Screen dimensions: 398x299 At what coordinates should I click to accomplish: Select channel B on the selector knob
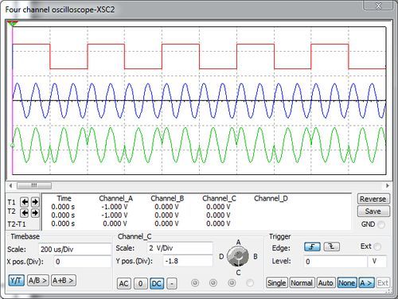click(256, 256)
